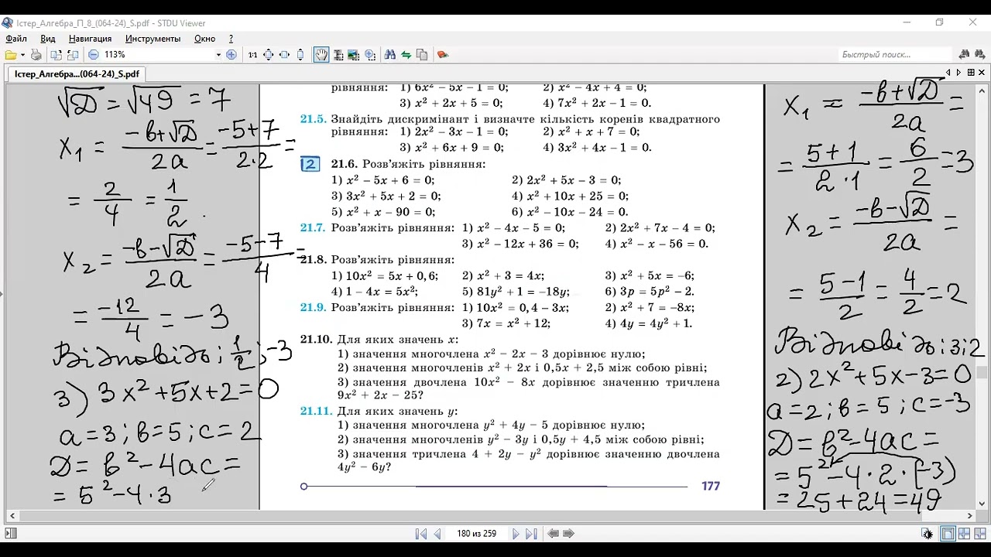Viewport: 991px width, 557px height.
Task: Toggle the Hand tool
Action: 321,55
